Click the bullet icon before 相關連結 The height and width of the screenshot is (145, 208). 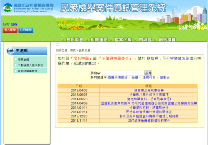coord(87,40)
